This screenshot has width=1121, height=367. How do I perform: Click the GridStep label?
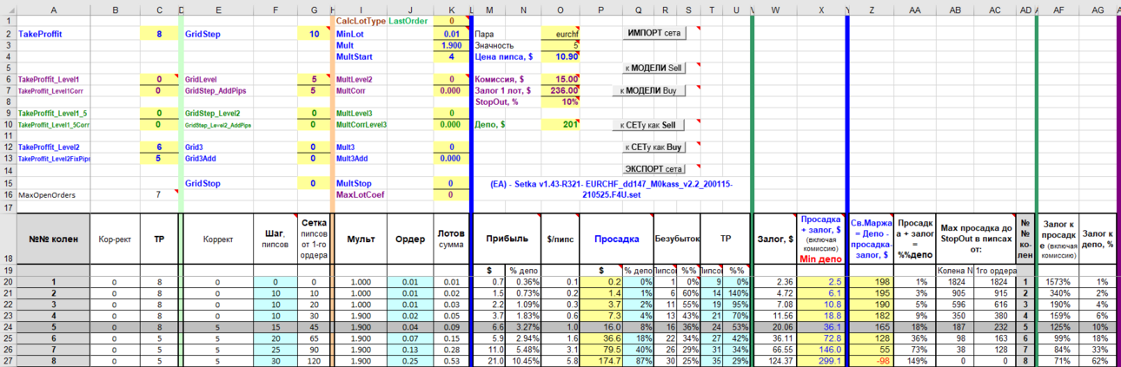tap(204, 34)
